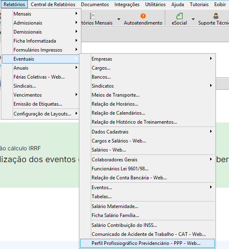Expand dropdown arrow beside Relatórios Mensais
229x249 pixels.
pos(119,19)
